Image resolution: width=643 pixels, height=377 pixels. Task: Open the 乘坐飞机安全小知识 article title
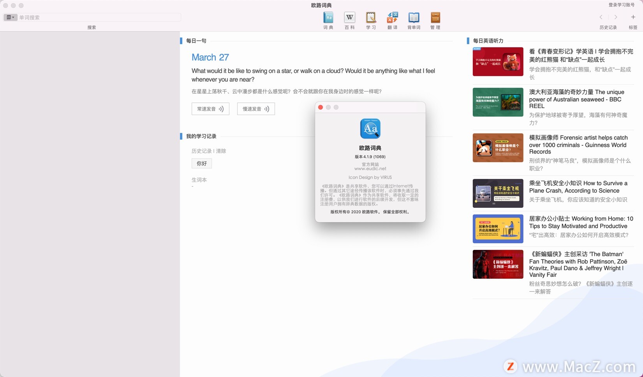[578, 187]
